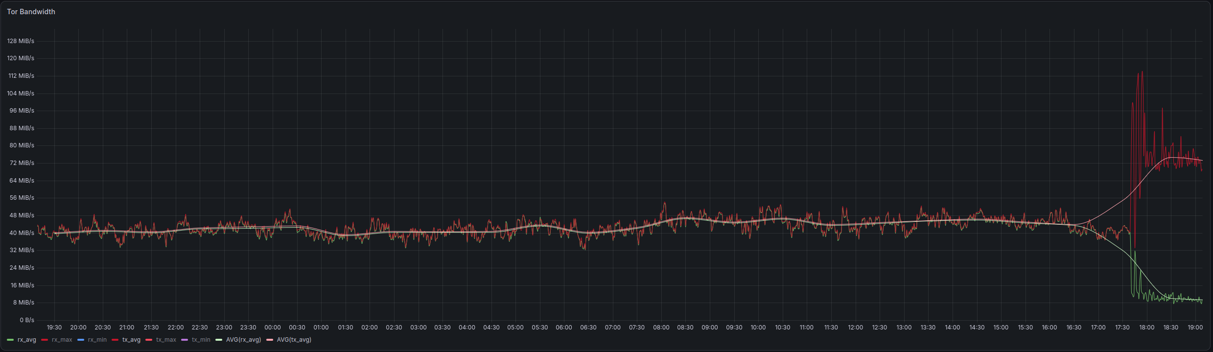Show the tx_max series via its legend label
1213x352 pixels.
pos(166,340)
